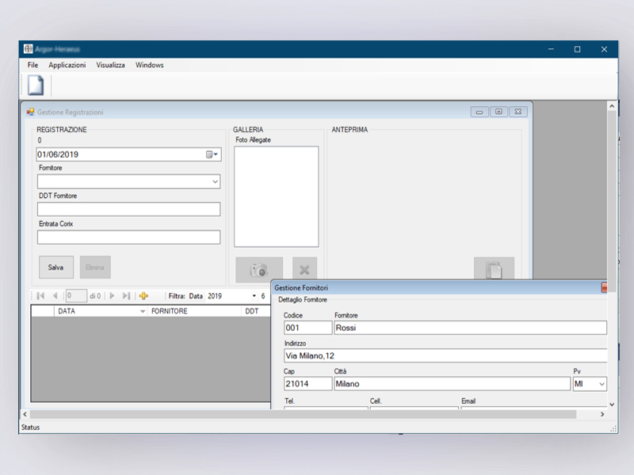Expand the Fornitore combo box
The width and height of the screenshot is (634, 475).
[215, 182]
